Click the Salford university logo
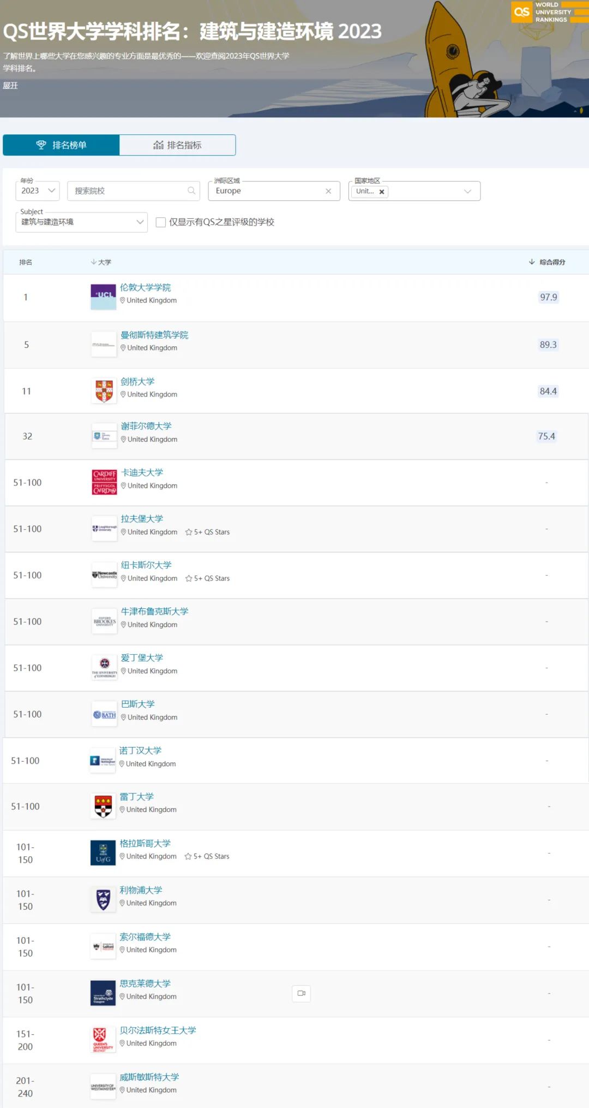The image size is (589, 1108). [103, 946]
